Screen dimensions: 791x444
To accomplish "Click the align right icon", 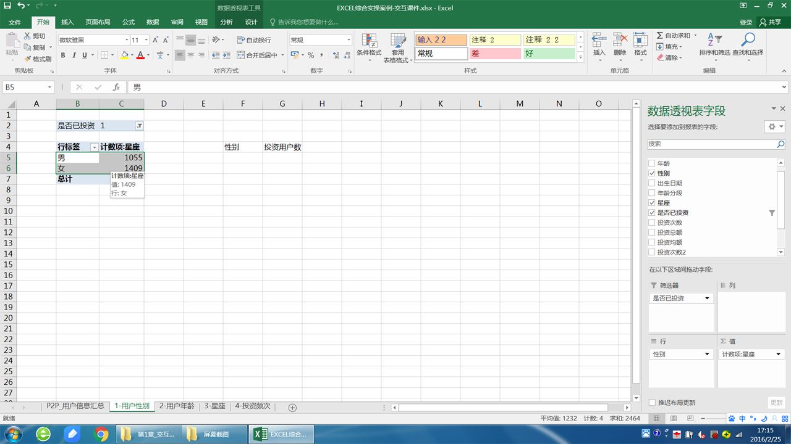I will click(202, 55).
